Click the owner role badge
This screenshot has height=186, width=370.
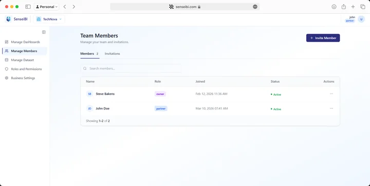tap(160, 94)
